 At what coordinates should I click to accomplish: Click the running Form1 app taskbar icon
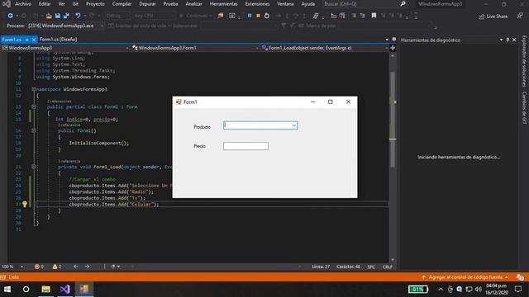(x=84, y=290)
